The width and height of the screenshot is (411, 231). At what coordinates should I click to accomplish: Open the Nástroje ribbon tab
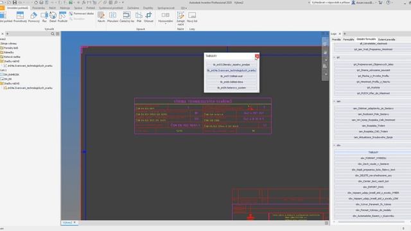point(65,8)
